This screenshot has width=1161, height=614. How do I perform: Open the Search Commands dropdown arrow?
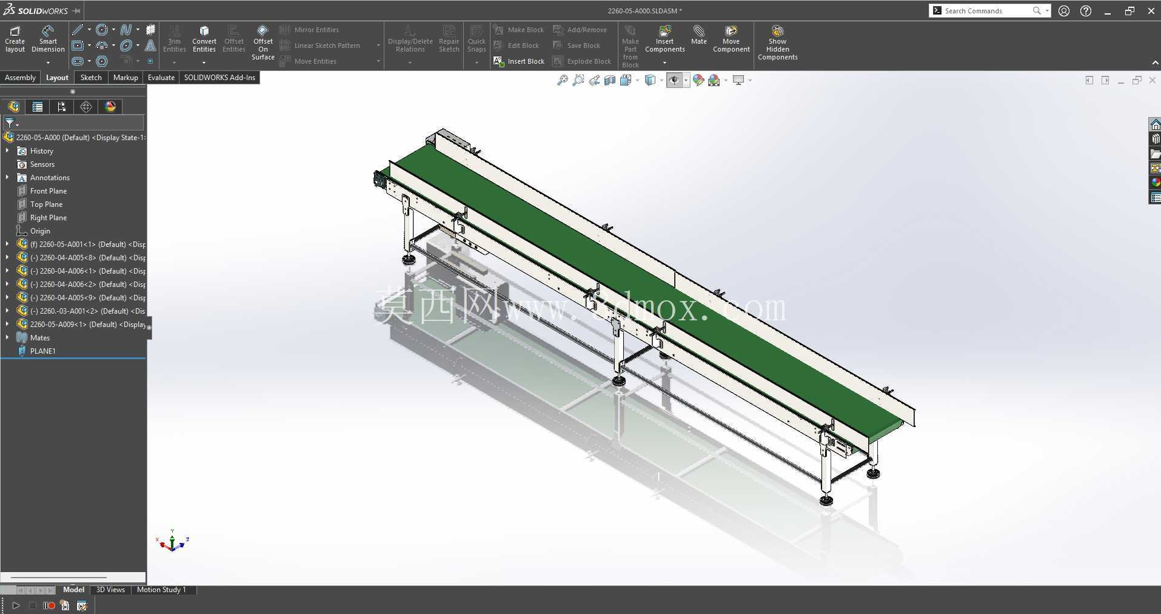(1047, 11)
